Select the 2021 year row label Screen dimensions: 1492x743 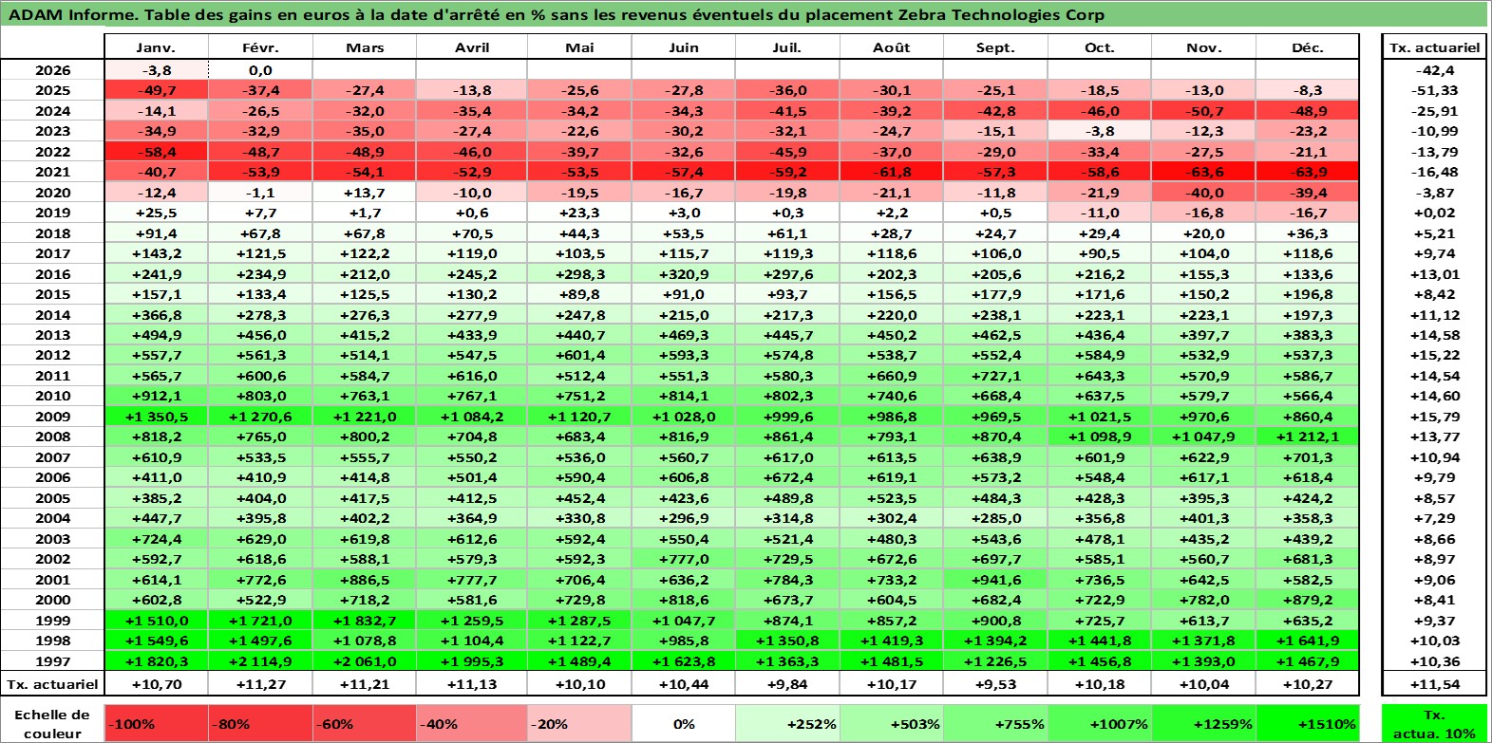(x=52, y=172)
